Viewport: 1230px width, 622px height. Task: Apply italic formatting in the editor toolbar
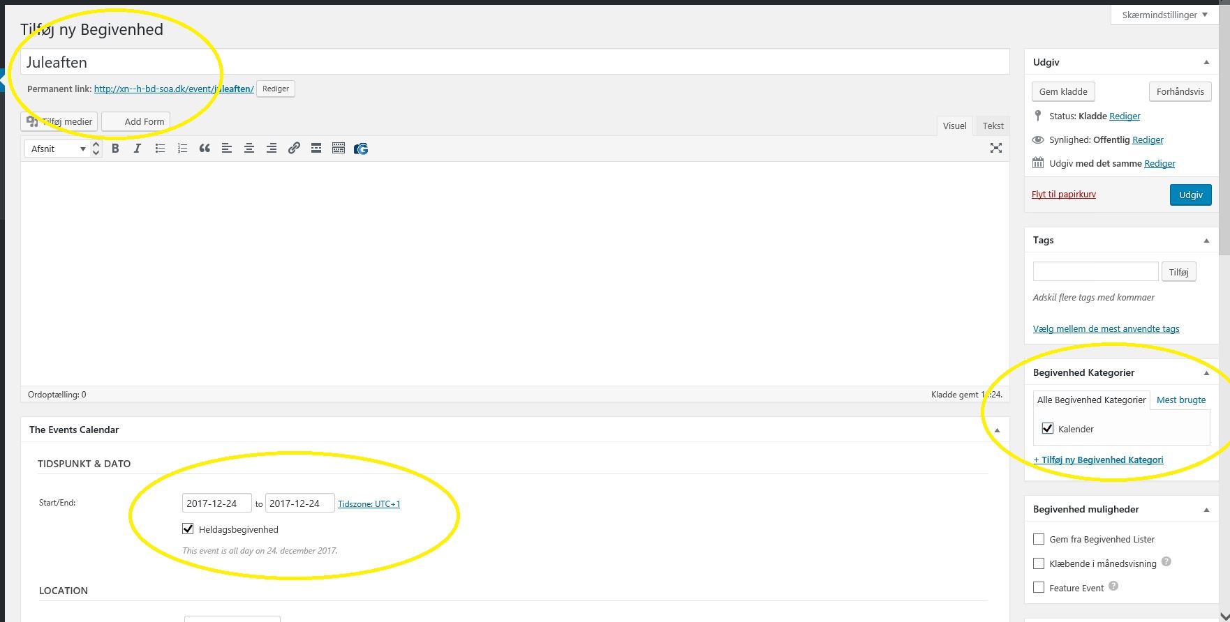click(x=138, y=149)
